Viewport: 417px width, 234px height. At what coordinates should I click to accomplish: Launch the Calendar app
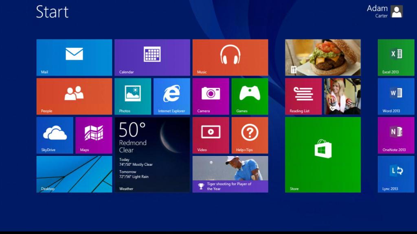point(152,57)
